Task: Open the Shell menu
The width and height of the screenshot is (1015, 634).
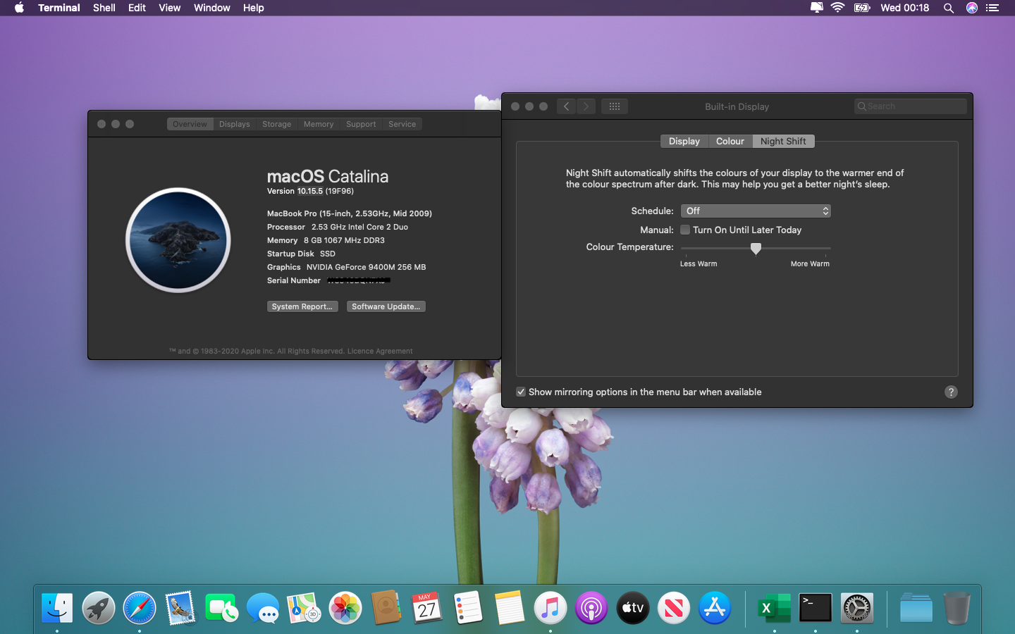Action: tap(104, 8)
